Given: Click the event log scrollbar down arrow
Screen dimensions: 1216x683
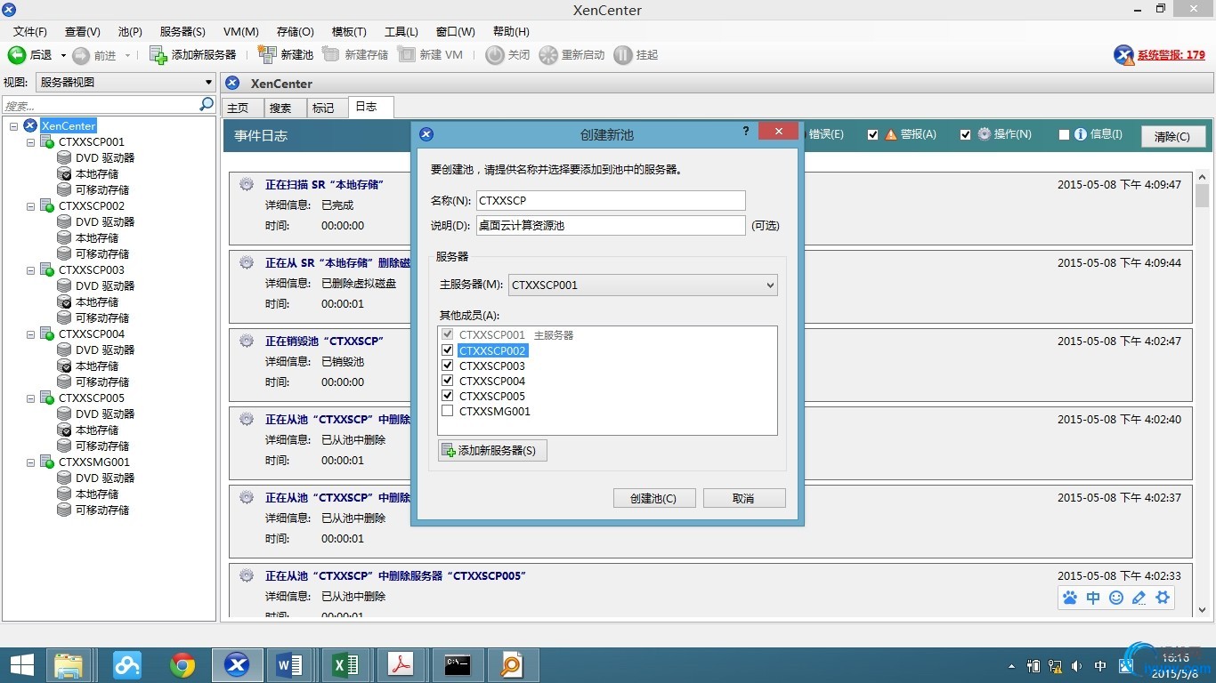Looking at the screenshot, I should [x=1203, y=610].
